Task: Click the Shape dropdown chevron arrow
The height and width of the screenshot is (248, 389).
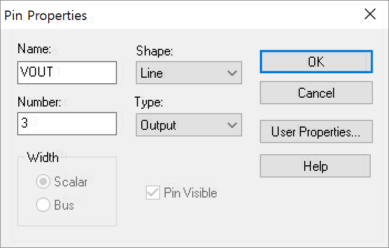Action: pos(232,73)
